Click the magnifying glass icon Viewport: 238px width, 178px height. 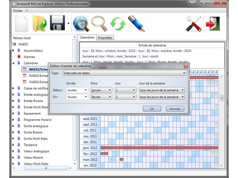click(99, 24)
